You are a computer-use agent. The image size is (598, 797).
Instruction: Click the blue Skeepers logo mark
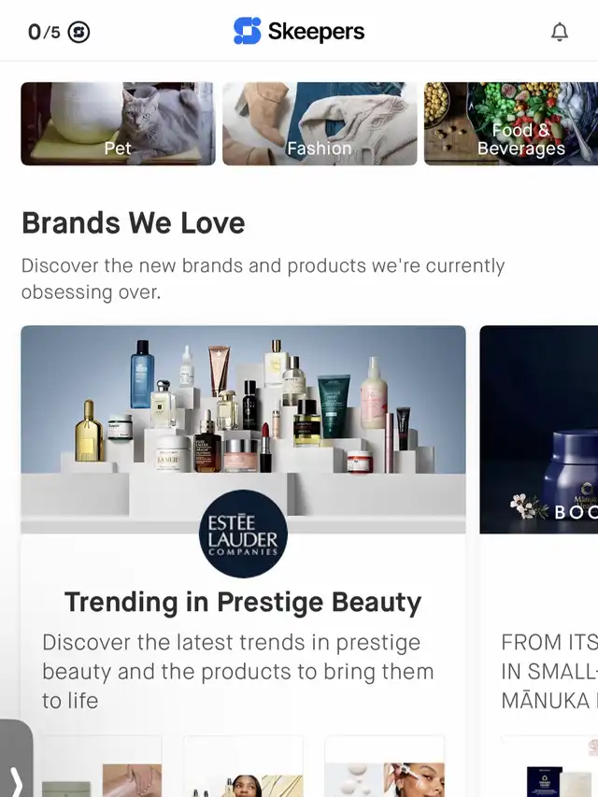[247, 31]
